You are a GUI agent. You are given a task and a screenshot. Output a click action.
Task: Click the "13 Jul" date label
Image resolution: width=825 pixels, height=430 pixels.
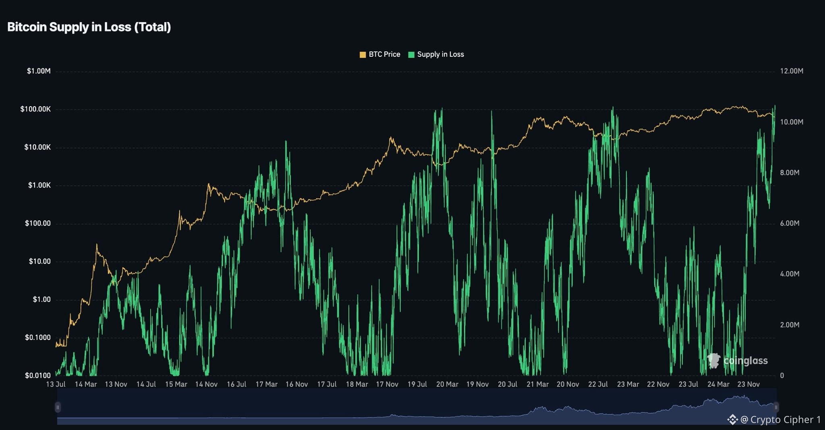56,384
